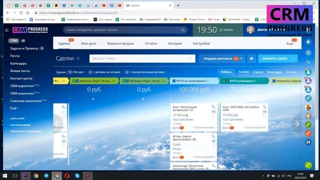Expand Ещё in the left sidebar
The width and height of the screenshot is (320, 180).
coord(14,108)
